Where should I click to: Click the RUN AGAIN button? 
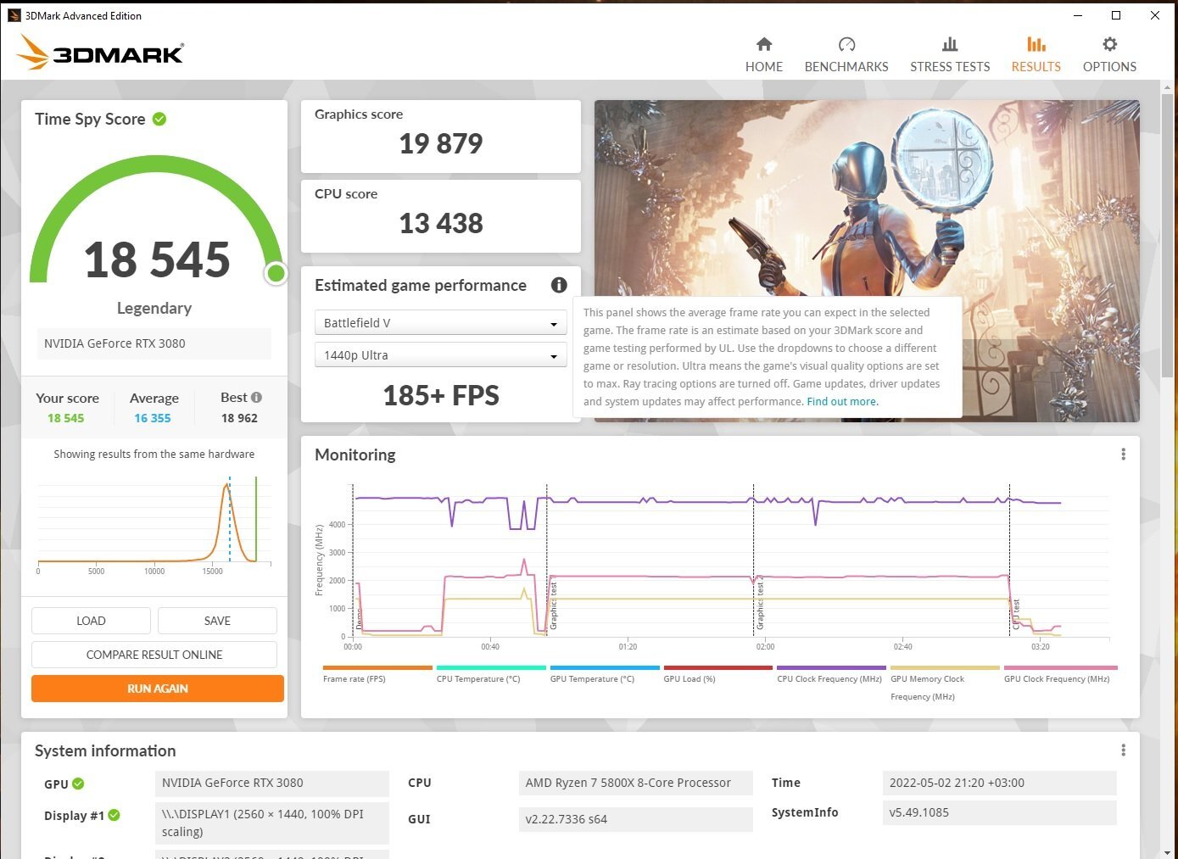158,689
